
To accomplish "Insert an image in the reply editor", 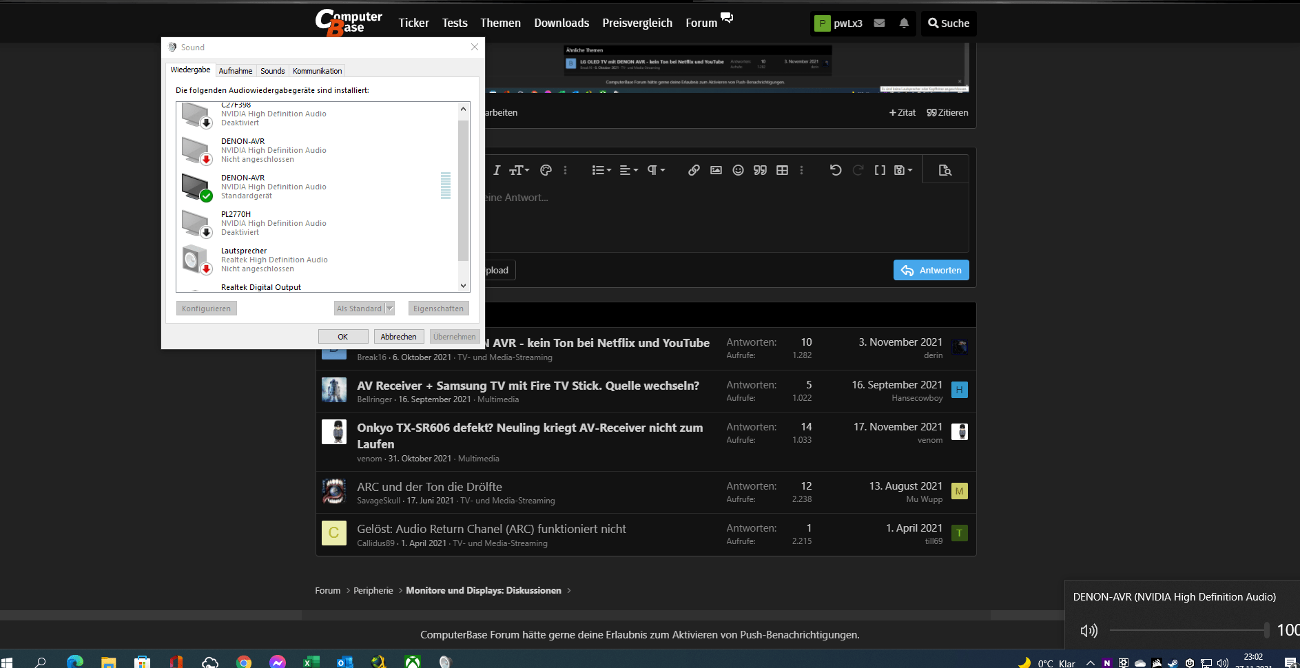I will point(716,170).
